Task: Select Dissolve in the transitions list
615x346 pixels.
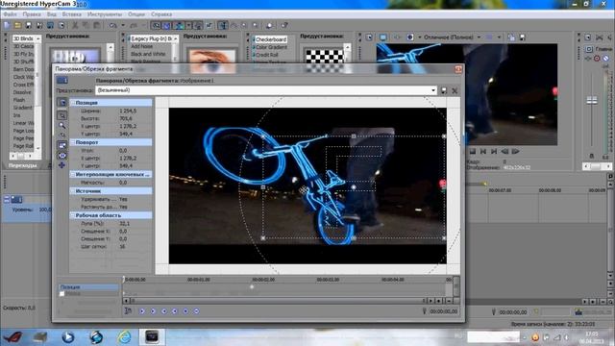Action: tap(22, 92)
